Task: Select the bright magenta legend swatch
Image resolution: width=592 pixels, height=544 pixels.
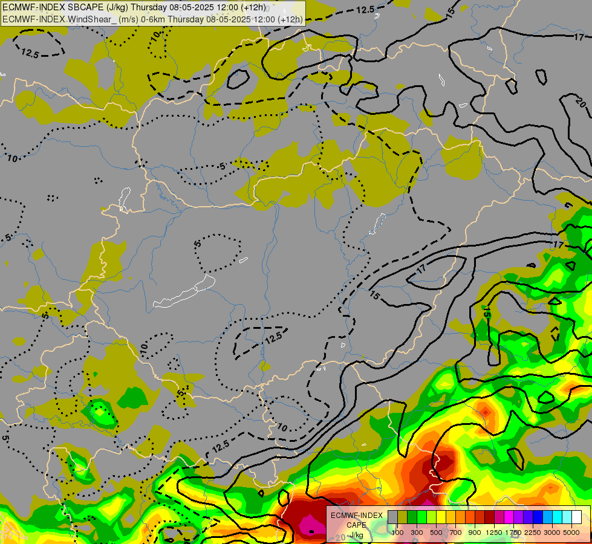Action: coord(509,517)
